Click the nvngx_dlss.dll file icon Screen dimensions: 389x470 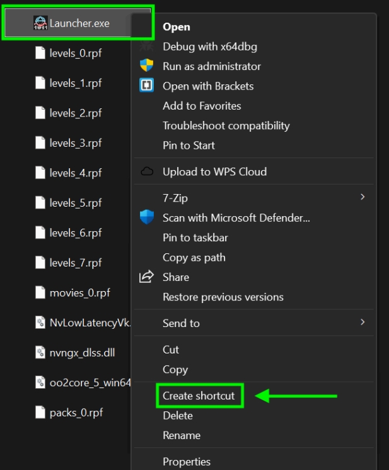pos(40,353)
